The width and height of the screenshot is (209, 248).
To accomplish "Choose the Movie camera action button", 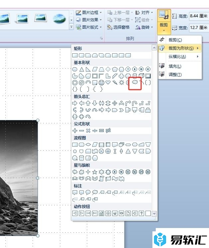I will (121, 213).
